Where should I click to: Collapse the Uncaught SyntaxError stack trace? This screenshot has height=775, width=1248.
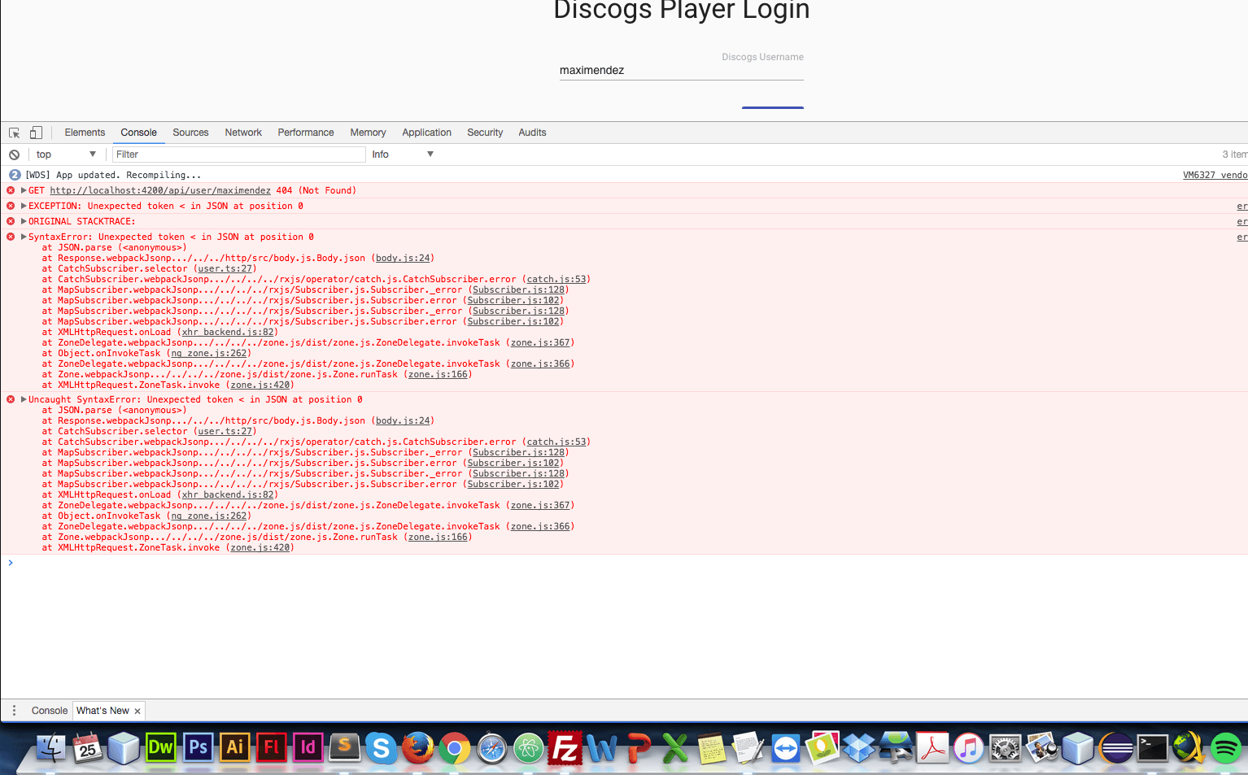24,399
